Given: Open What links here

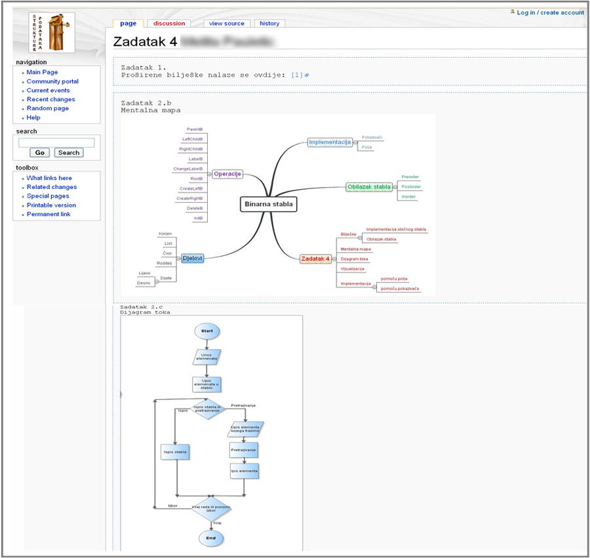Looking at the screenshot, I should [x=49, y=178].
